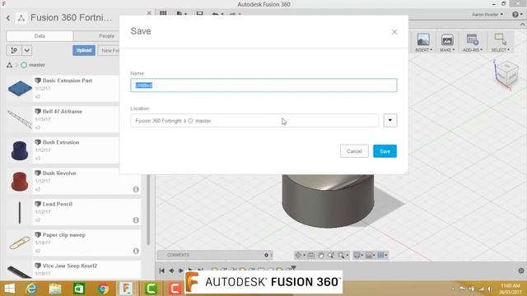527x296 pixels.
Task: Open Google Chrome from the taskbar
Action: [103, 289]
